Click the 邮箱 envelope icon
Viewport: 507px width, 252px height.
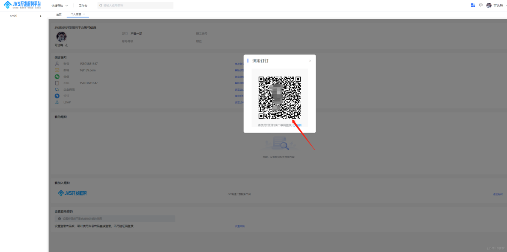(x=57, y=70)
